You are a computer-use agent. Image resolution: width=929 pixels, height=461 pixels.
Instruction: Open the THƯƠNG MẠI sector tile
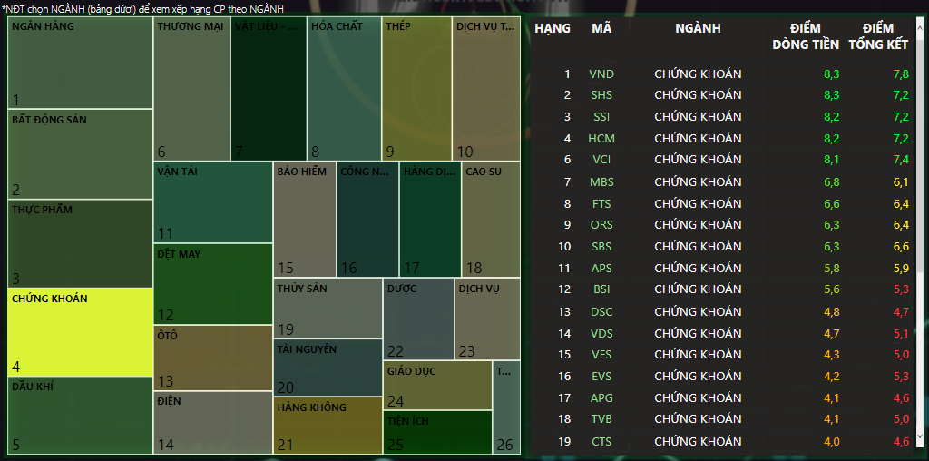point(192,89)
